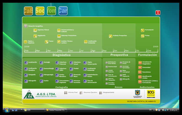Click the May marker on timeline

tap(60, 51)
